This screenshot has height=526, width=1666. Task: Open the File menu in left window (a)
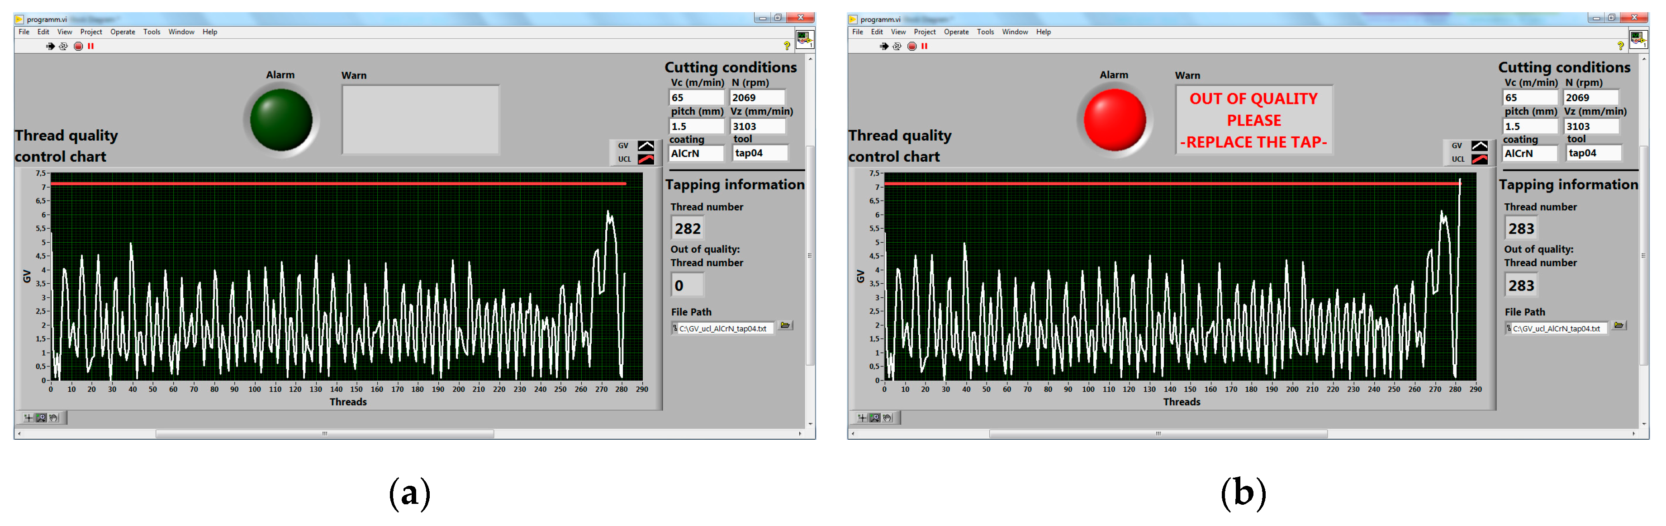[24, 32]
